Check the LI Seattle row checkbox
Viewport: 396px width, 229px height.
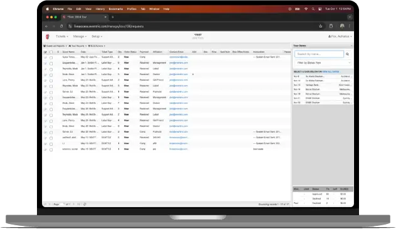pos(51,144)
